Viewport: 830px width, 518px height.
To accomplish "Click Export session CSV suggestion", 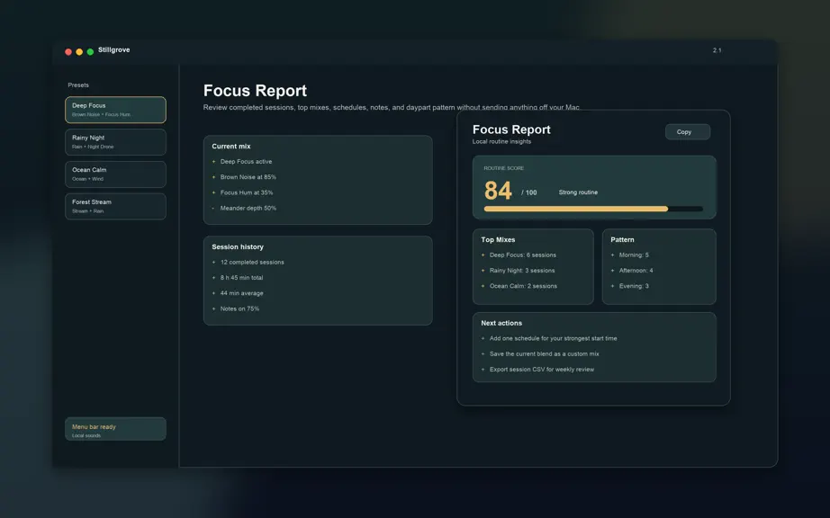I will coord(542,370).
